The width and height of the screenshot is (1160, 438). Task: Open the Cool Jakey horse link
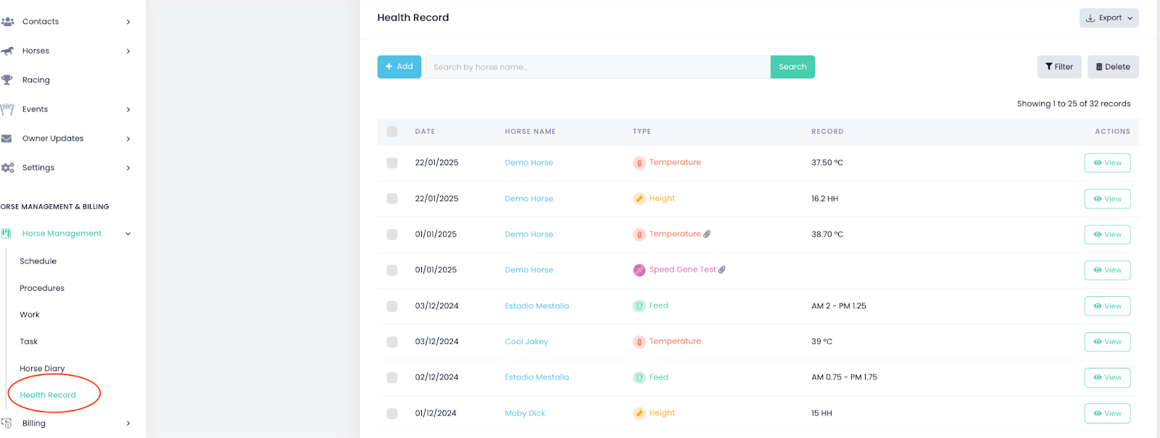point(526,342)
